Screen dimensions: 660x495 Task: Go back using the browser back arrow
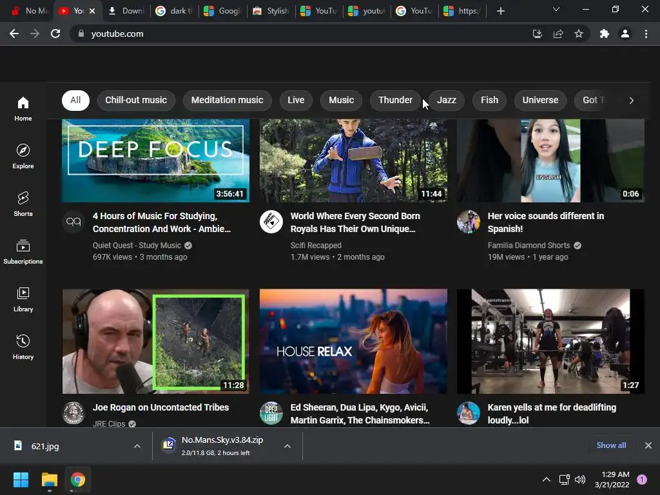[14, 34]
